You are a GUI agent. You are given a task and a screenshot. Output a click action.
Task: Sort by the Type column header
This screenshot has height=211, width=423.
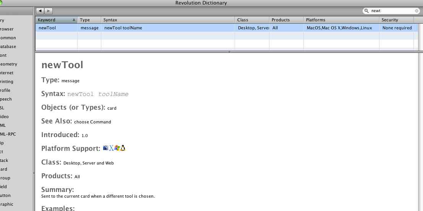[89, 20]
